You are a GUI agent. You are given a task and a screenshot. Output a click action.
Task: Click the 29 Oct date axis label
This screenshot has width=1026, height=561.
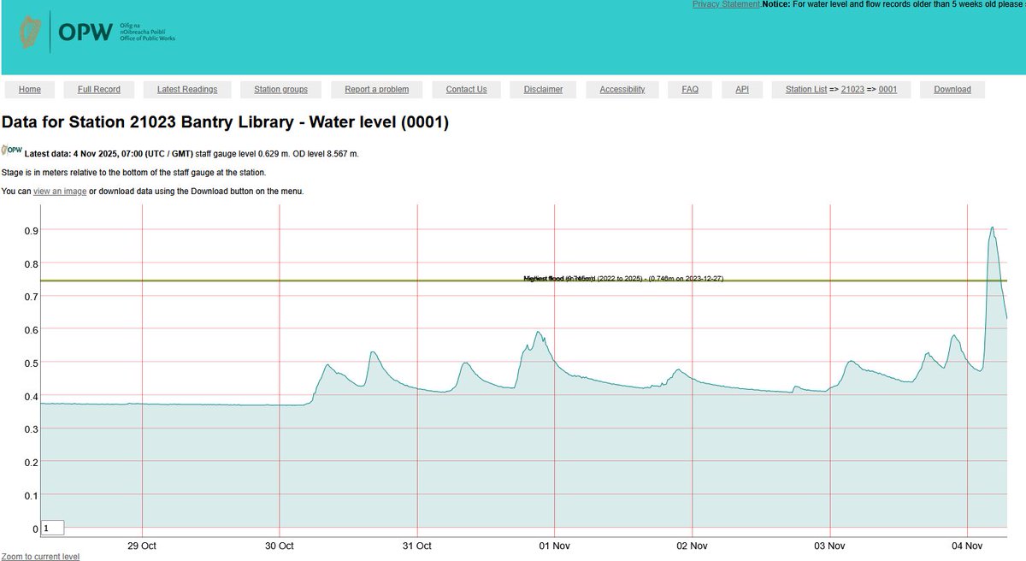pos(141,545)
